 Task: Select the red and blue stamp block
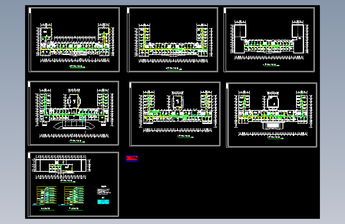click(x=132, y=158)
